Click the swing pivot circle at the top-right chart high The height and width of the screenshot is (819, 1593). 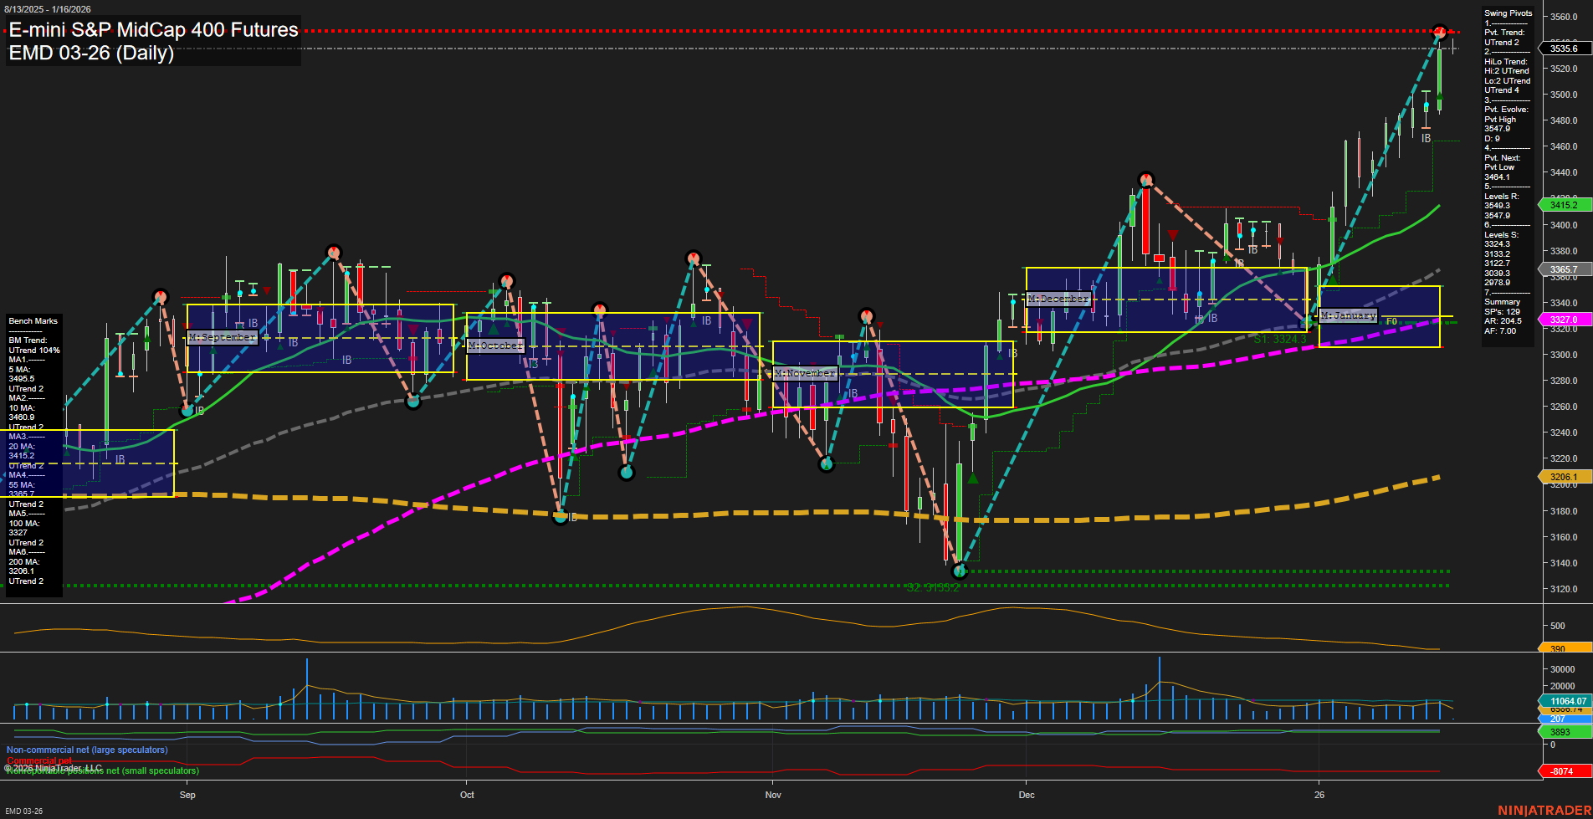(x=1441, y=33)
